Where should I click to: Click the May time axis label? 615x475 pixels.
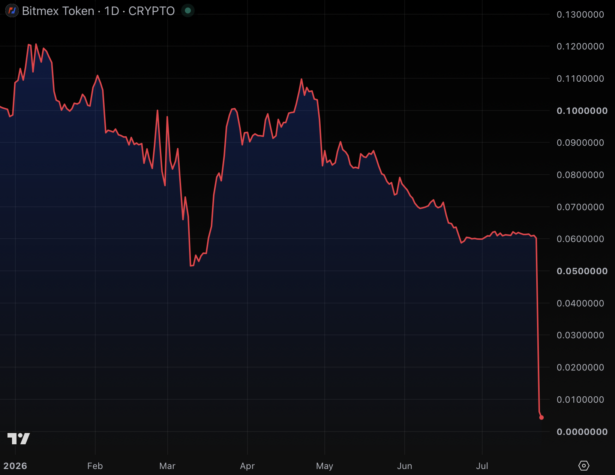click(325, 466)
